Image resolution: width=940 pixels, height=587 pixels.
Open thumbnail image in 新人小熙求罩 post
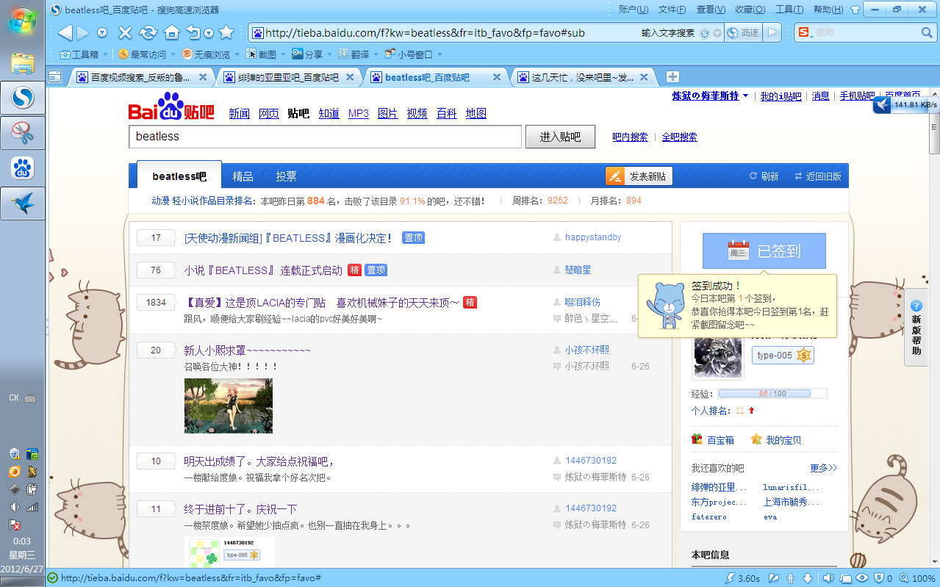point(229,406)
